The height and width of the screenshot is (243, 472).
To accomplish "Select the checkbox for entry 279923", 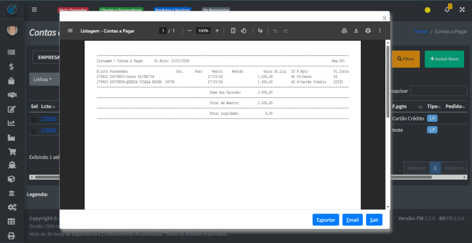I will point(34,120).
